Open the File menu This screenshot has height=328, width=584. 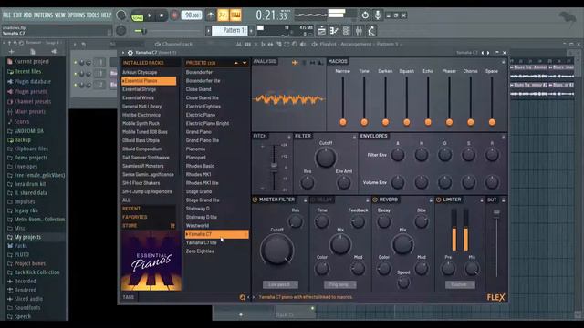(6, 15)
